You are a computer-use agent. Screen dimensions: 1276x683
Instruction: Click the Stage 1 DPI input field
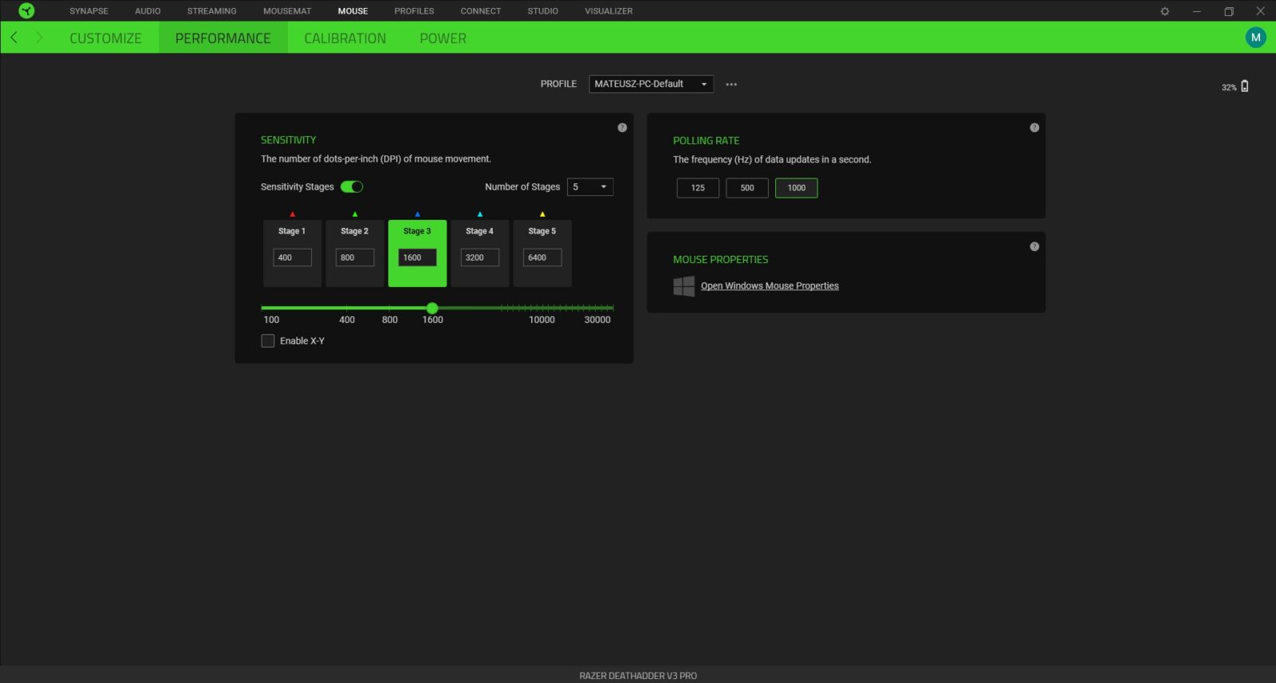coord(292,257)
